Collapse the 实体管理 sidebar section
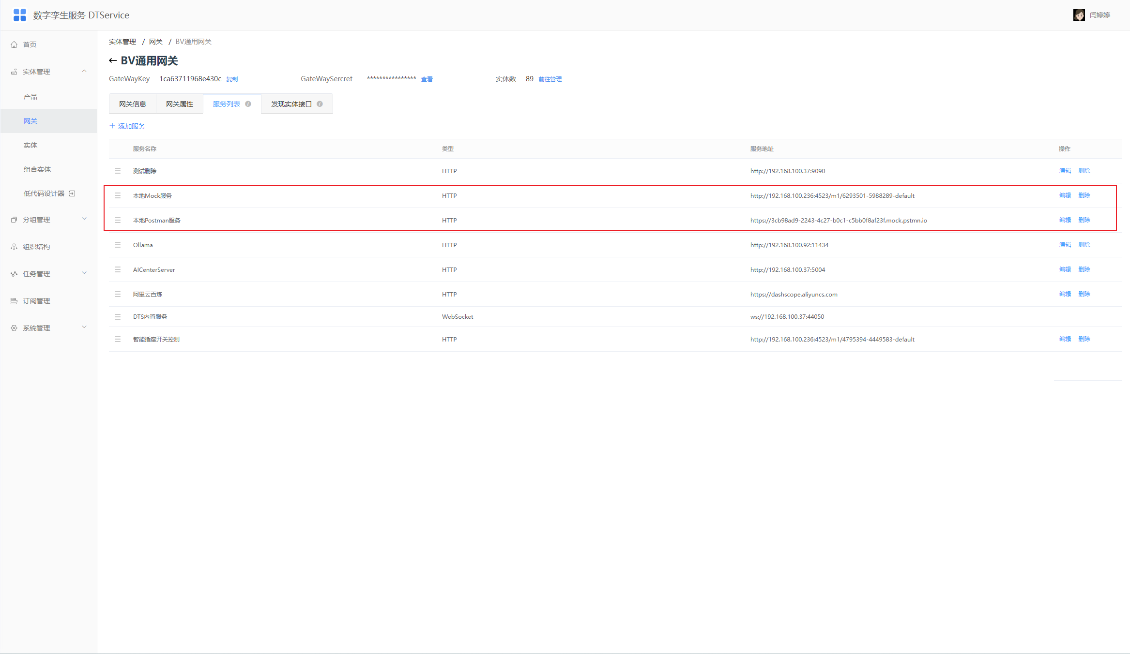The width and height of the screenshot is (1130, 654). click(84, 71)
